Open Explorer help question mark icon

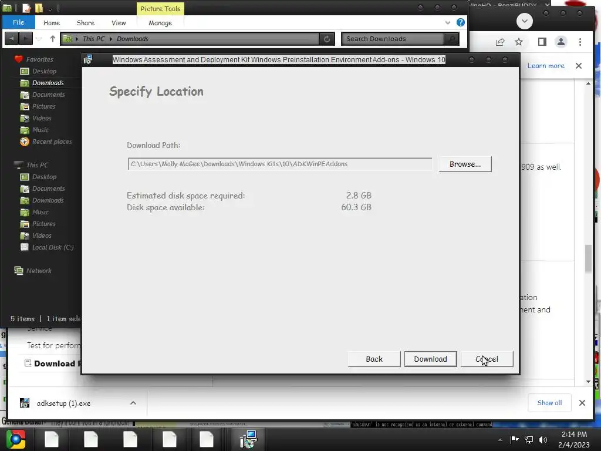click(x=460, y=22)
